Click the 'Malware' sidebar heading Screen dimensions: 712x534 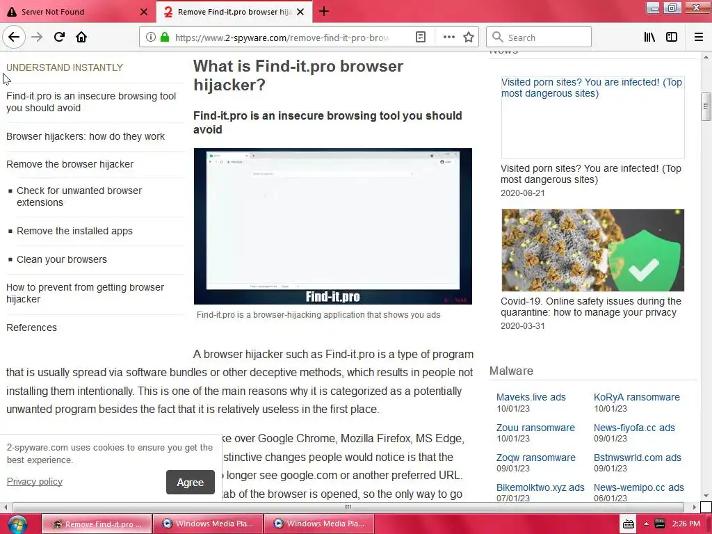[511, 371]
